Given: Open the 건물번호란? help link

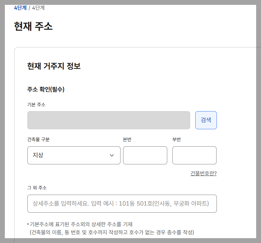Looking at the screenshot, I should coord(203,173).
